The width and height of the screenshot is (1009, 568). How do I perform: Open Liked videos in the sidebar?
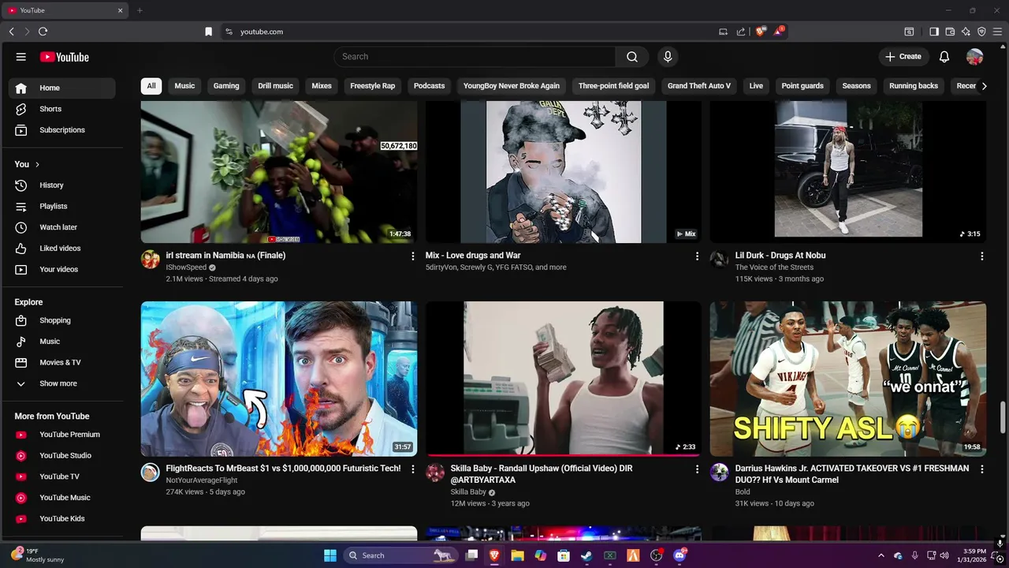tap(61, 248)
